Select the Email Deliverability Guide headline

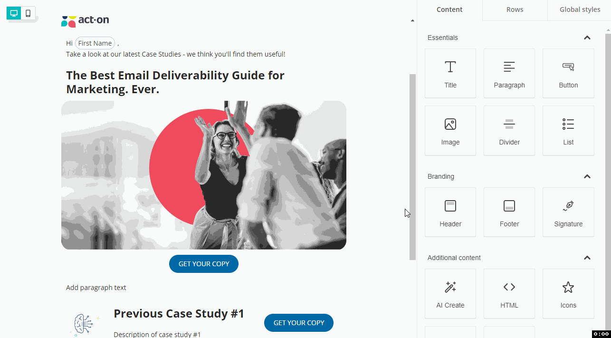tap(175, 82)
